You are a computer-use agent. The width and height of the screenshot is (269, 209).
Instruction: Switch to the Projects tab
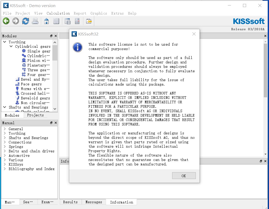pyautogui.click(x=35, y=115)
